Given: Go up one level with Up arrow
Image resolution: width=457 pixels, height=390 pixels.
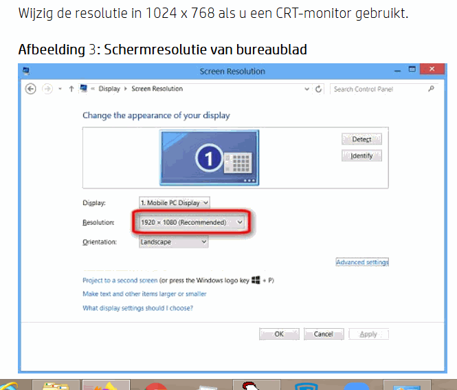Looking at the screenshot, I should 71,89.
